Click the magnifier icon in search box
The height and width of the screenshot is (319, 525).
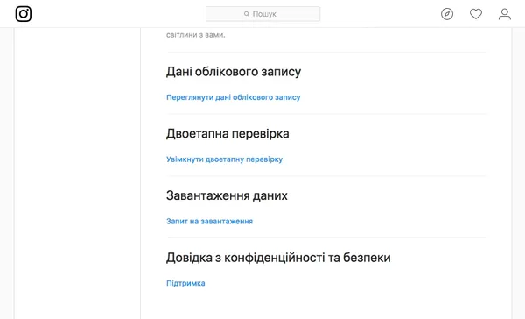pos(247,14)
